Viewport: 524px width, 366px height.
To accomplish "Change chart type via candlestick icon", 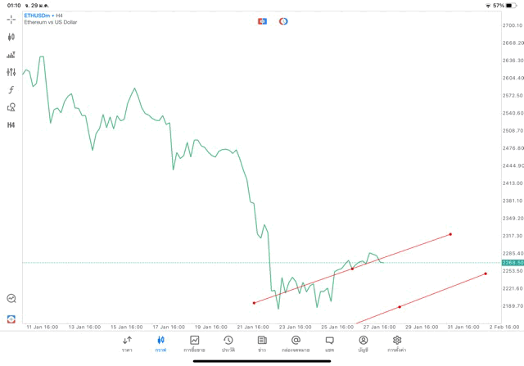I will 11,37.
